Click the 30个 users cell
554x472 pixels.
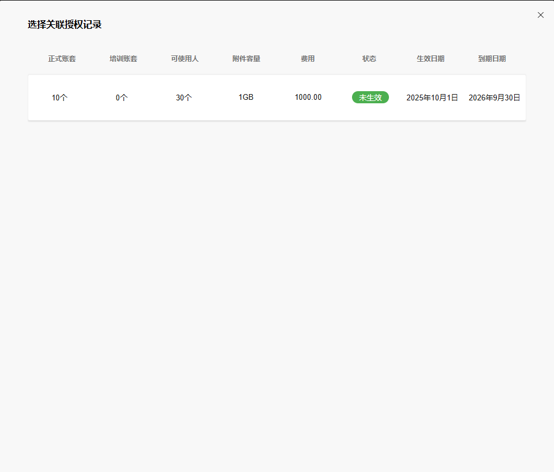point(184,98)
